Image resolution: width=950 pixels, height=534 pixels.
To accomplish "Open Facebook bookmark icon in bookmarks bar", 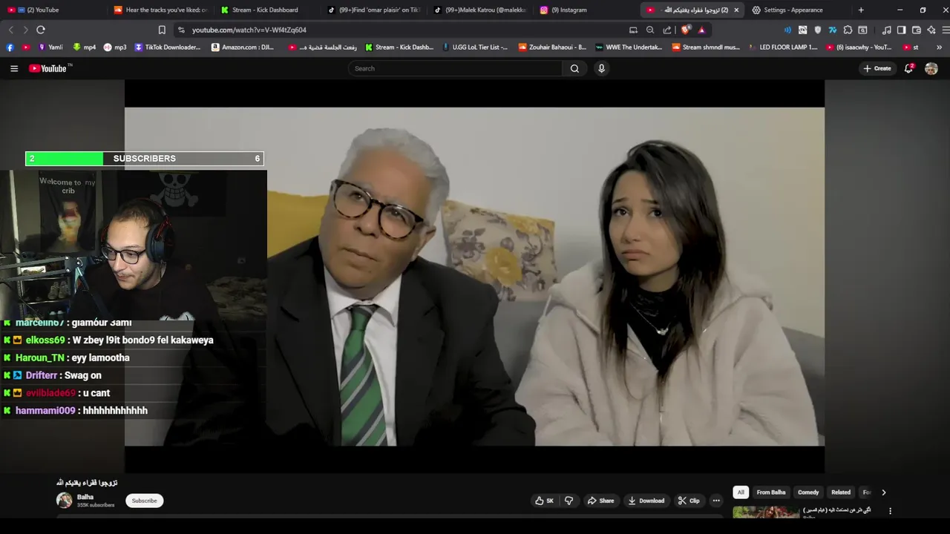I will 10,47.
